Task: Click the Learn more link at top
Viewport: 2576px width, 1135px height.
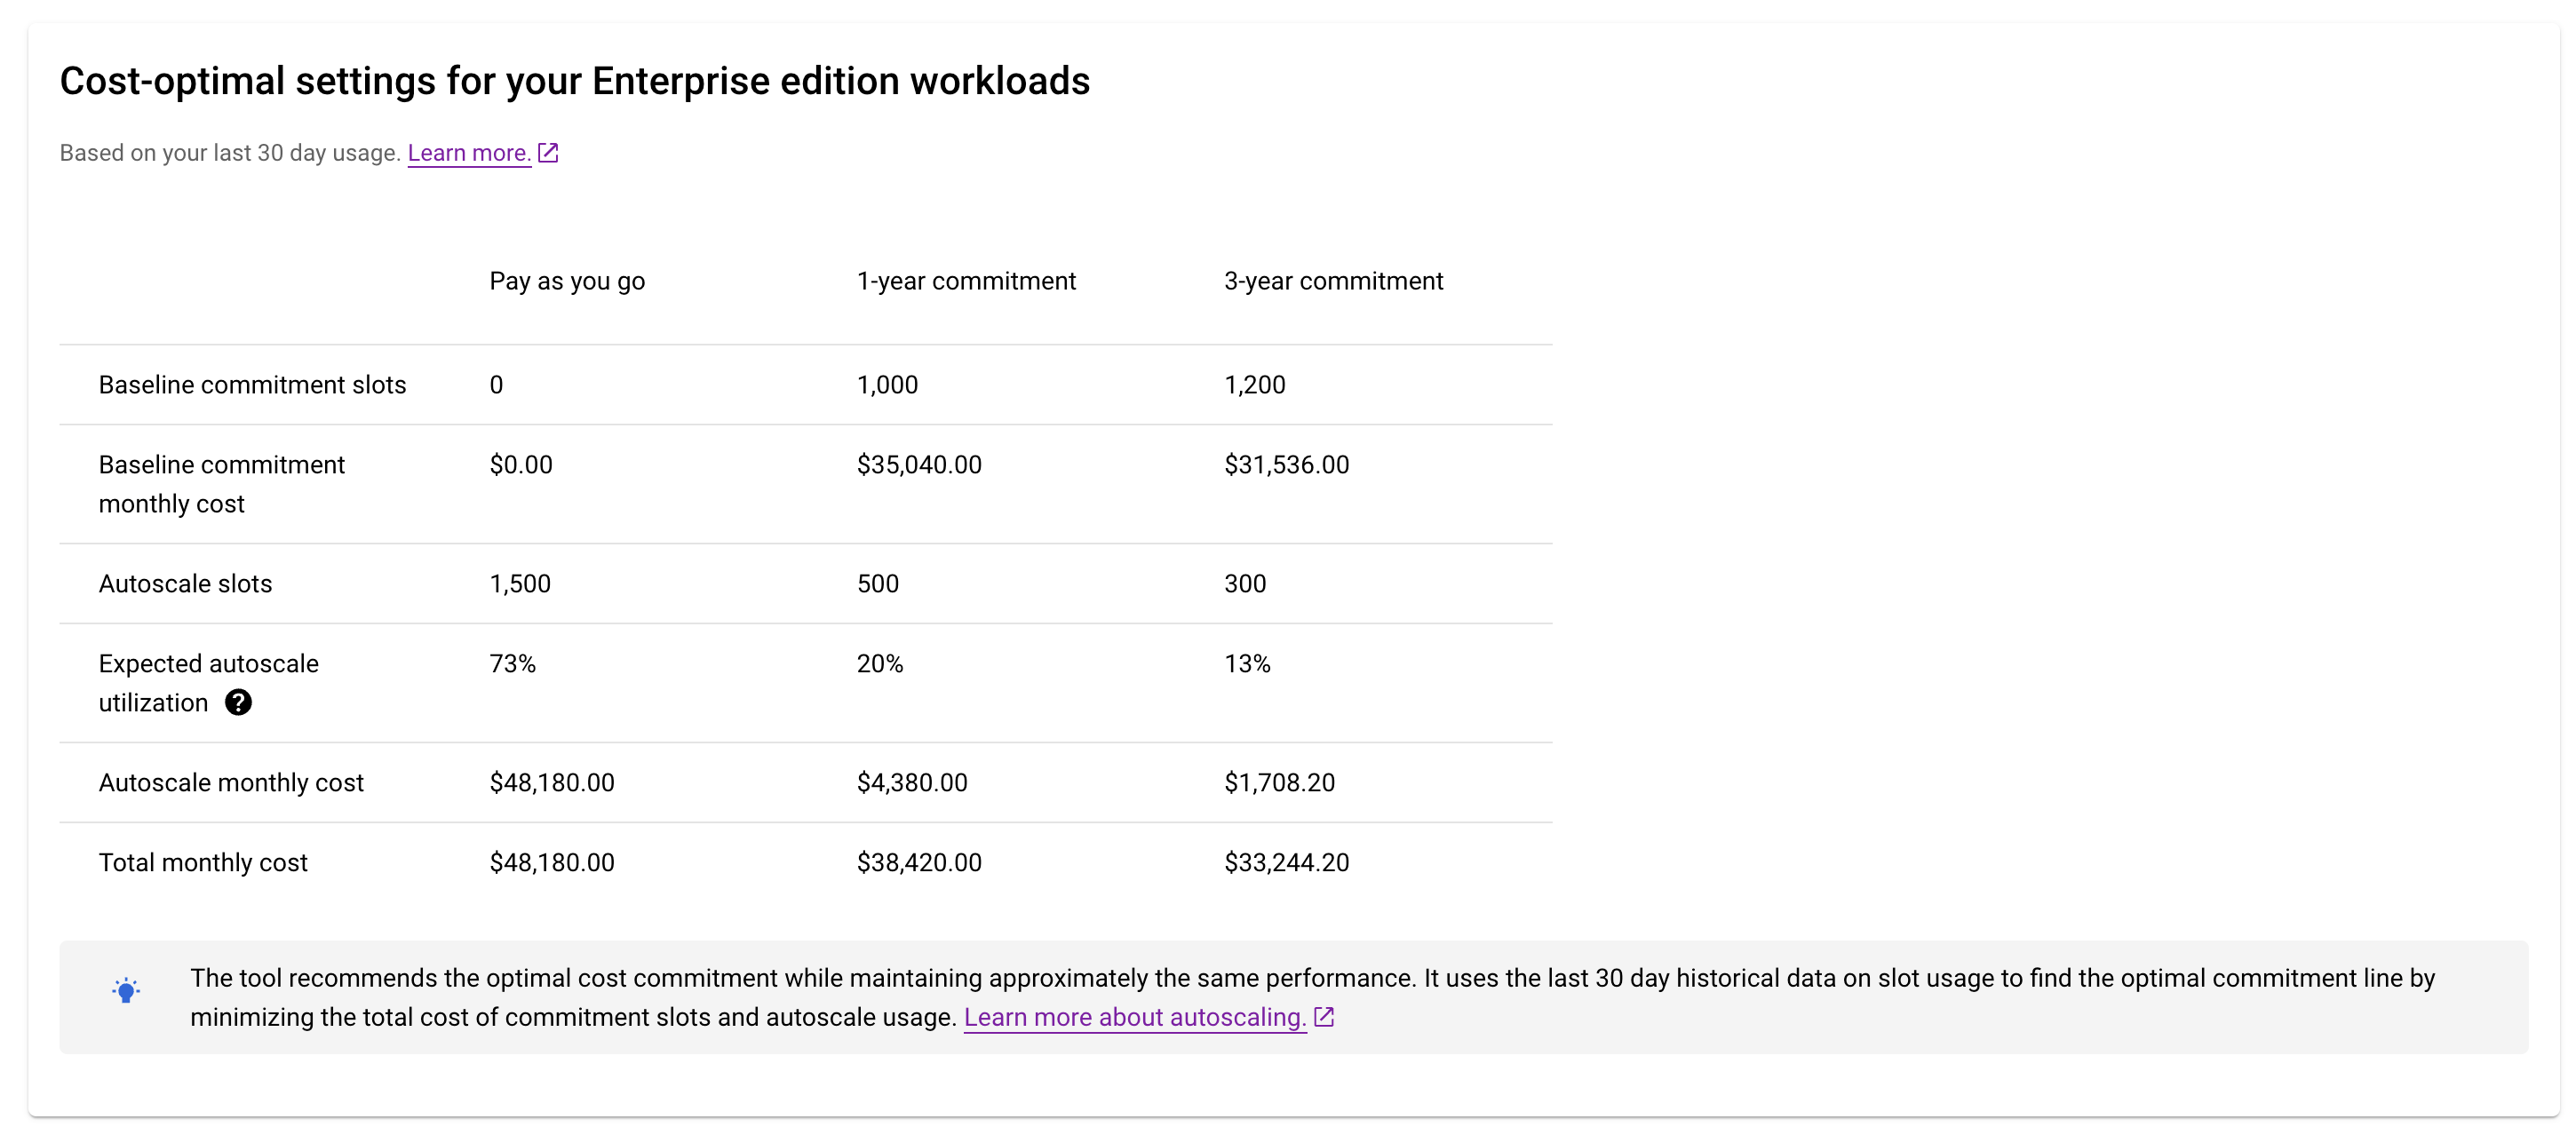Action: [468, 151]
